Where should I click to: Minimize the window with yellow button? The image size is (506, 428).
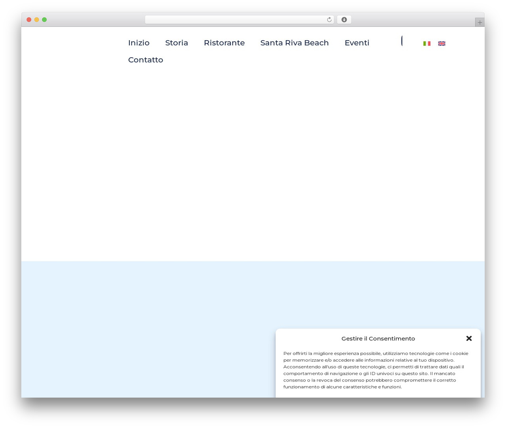tap(36, 20)
